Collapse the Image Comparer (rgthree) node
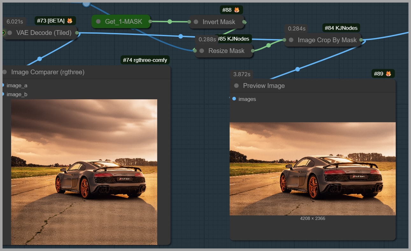 coord(4,72)
